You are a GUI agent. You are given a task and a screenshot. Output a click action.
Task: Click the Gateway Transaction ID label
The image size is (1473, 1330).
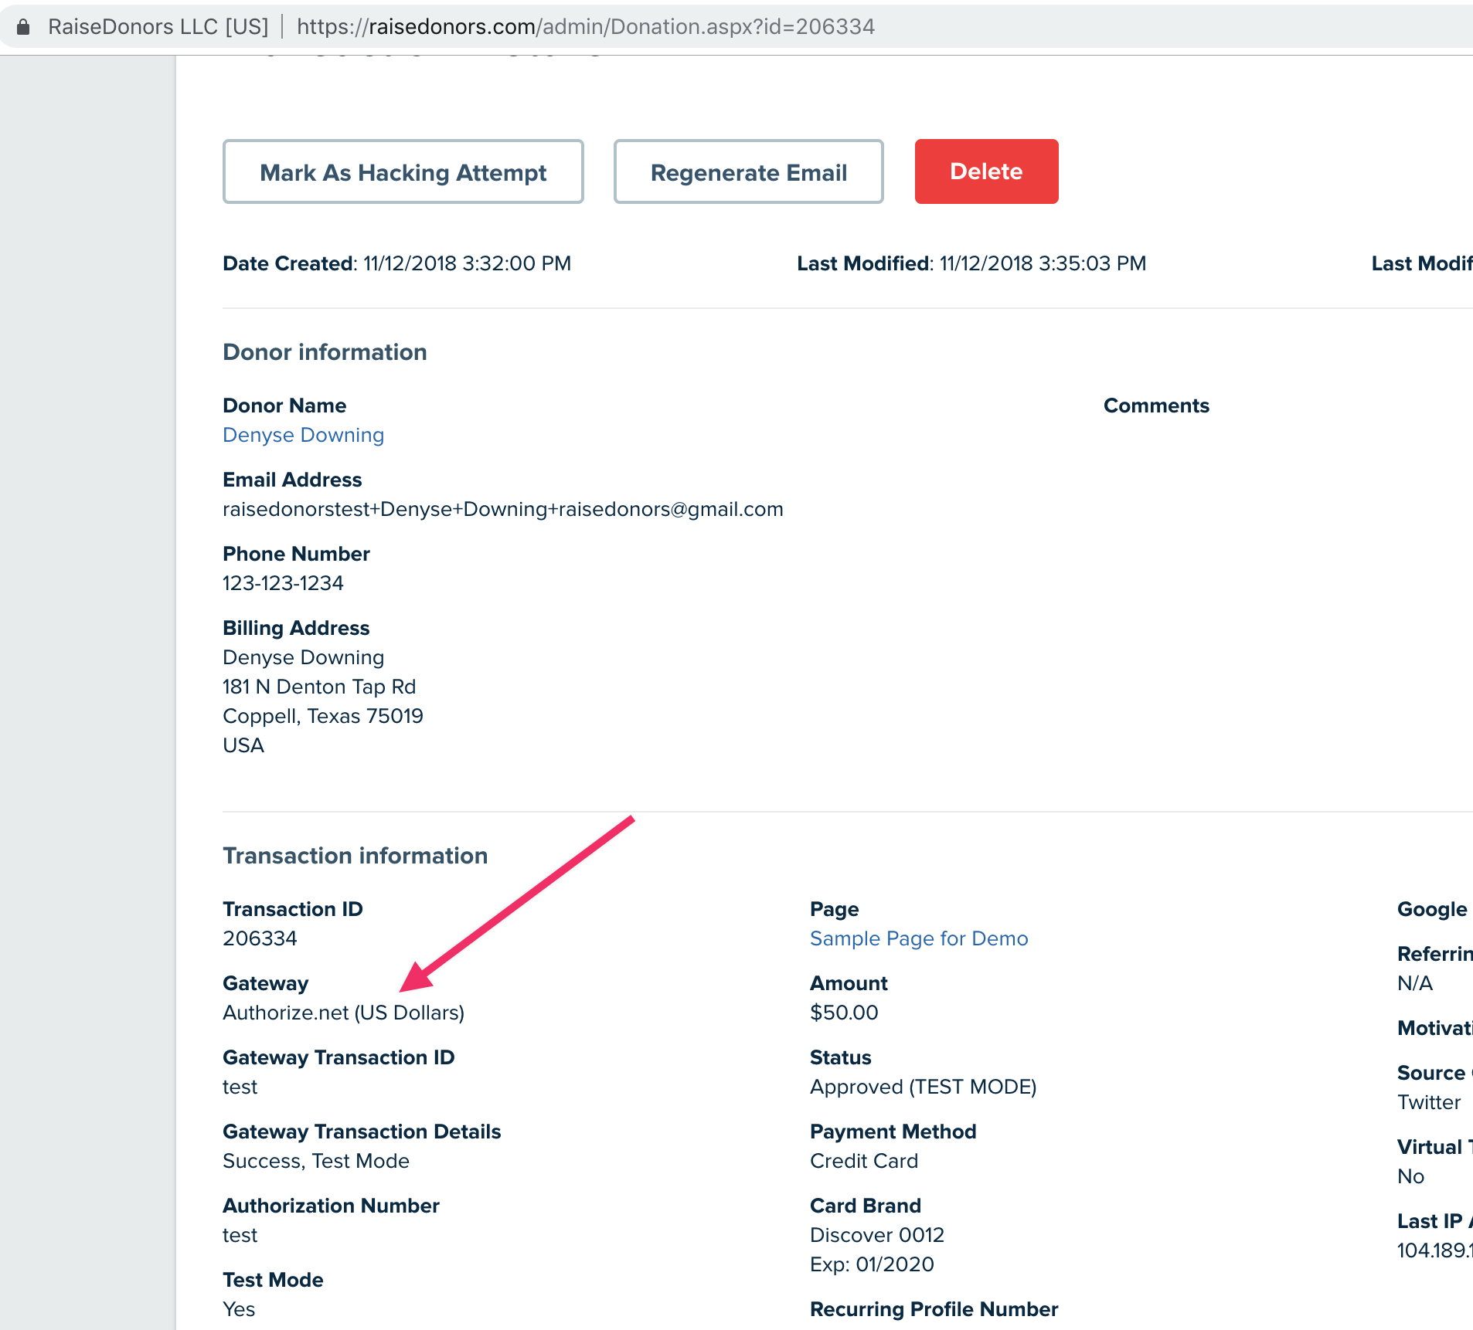338,1057
